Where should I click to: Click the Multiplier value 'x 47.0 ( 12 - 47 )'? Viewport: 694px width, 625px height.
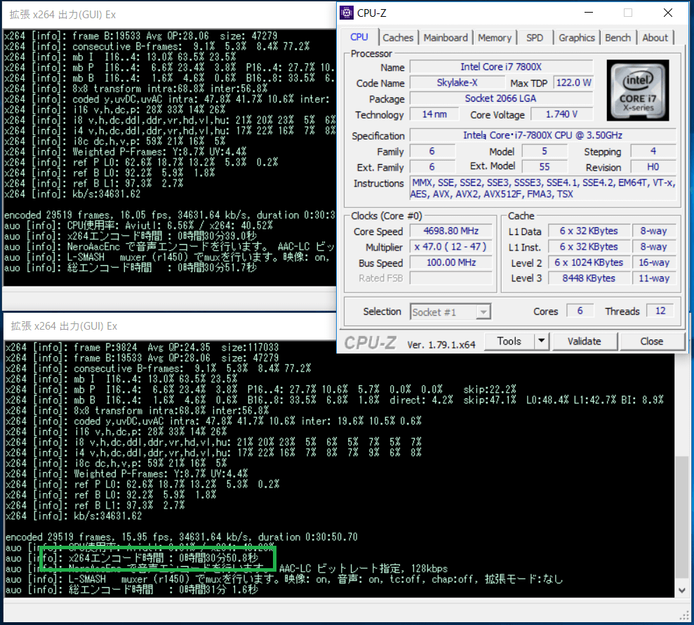(451, 247)
